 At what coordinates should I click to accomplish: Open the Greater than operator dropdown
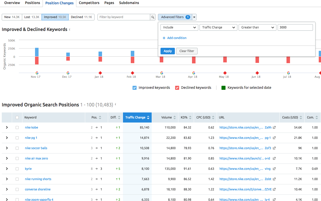click(258, 27)
